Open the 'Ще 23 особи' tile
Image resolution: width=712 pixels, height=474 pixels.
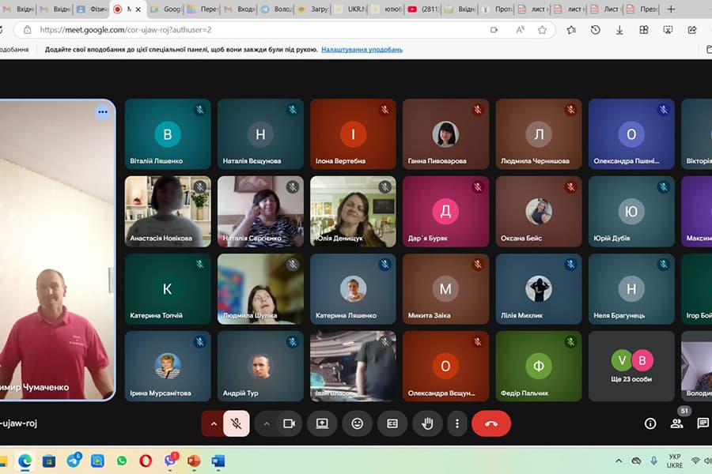point(631,366)
